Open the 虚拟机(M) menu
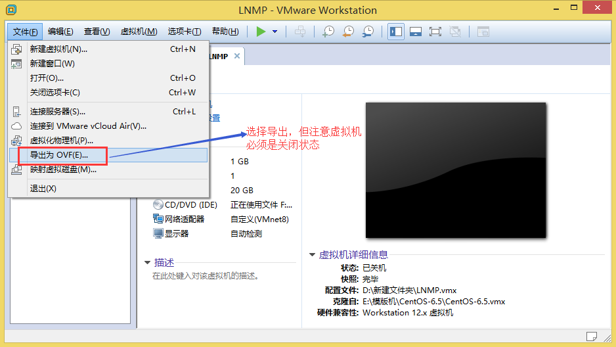This screenshot has width=616, height=347. [x=139, y=32]
